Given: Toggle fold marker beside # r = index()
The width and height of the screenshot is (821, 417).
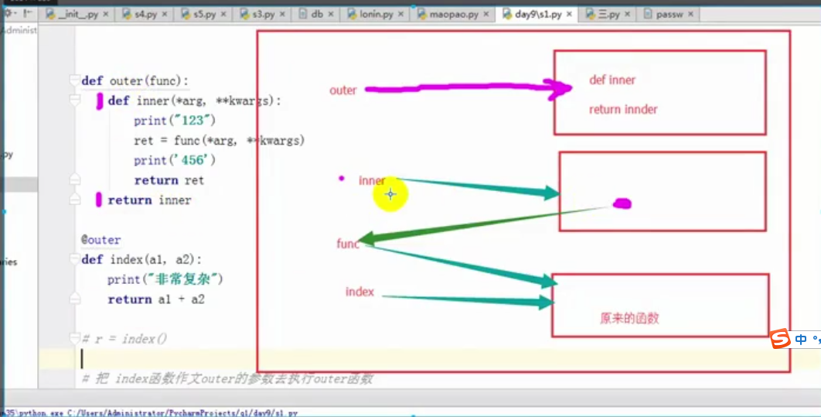Looking at the screenshot, I should (x=74, y=338).
